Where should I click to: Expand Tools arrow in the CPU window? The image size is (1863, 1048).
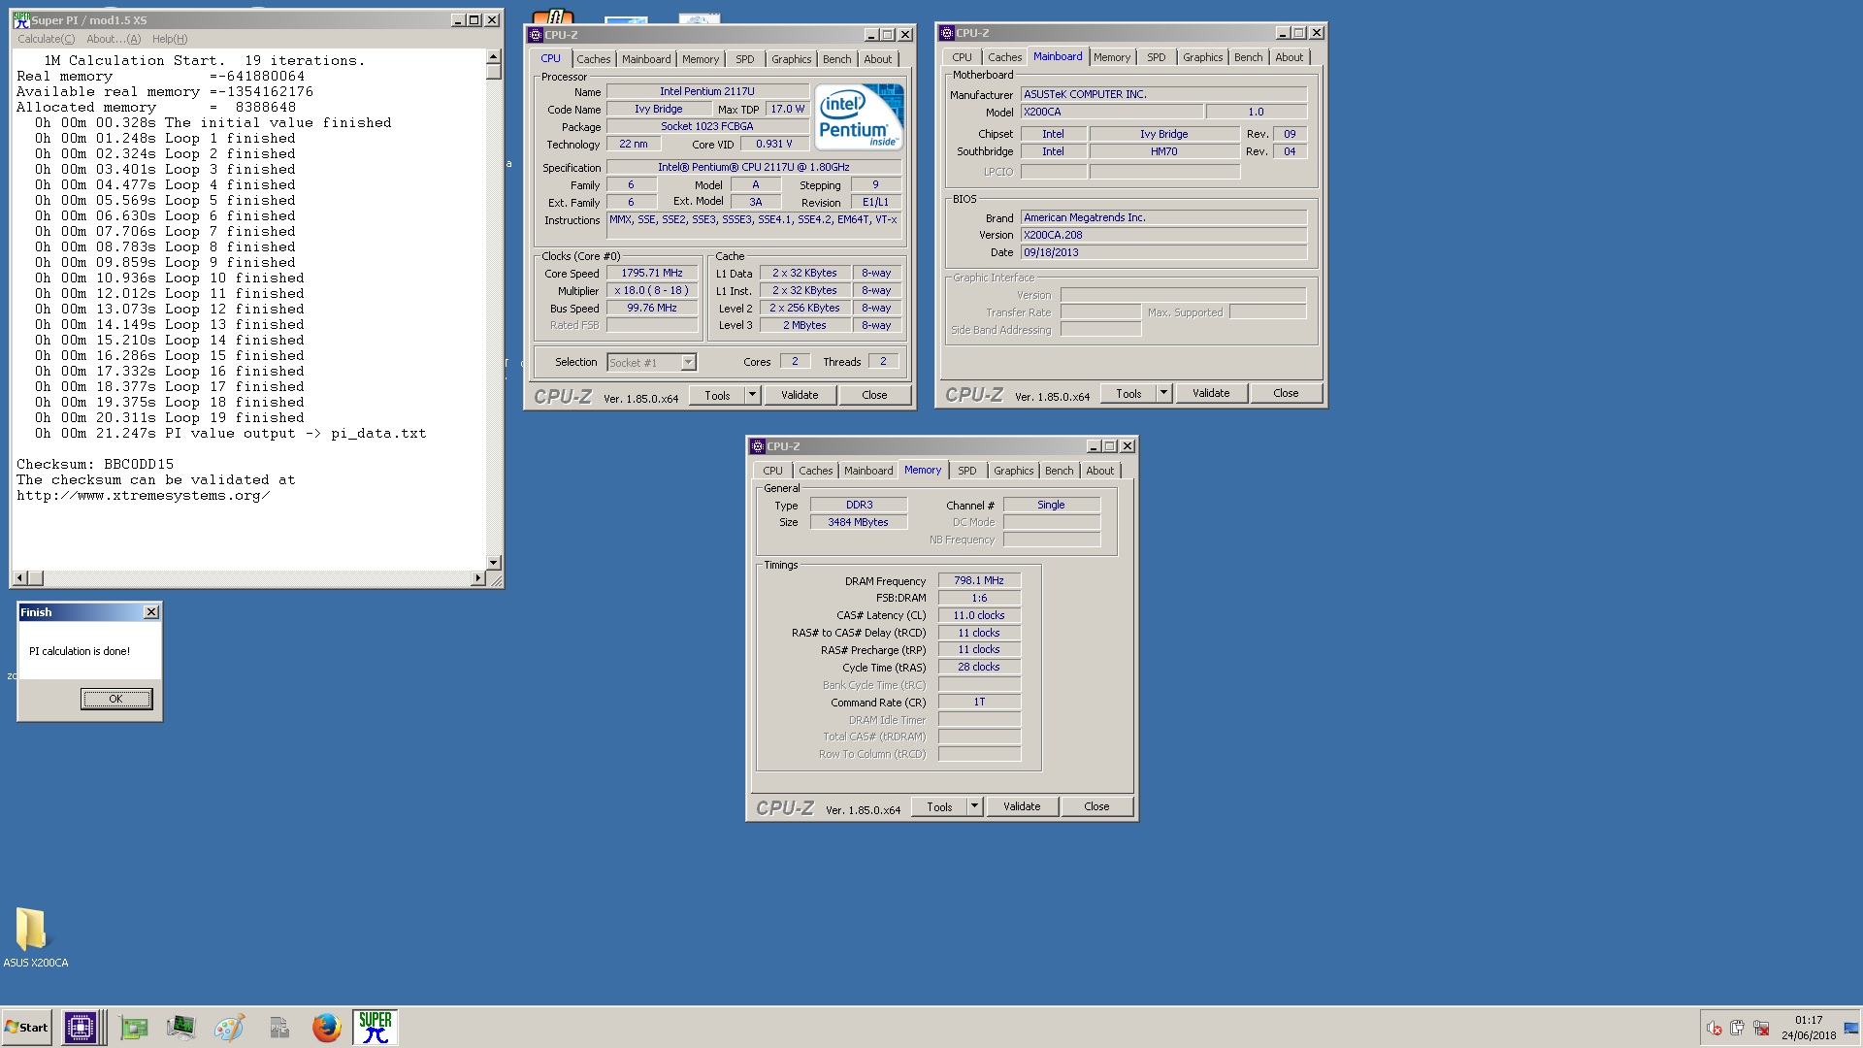[x=752, y=395]
